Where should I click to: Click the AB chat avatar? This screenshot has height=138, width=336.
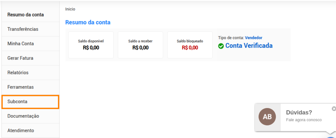pos(267,117)
